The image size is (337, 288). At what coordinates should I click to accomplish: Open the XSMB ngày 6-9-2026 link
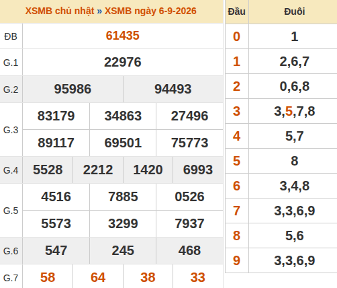click(150, 11)
